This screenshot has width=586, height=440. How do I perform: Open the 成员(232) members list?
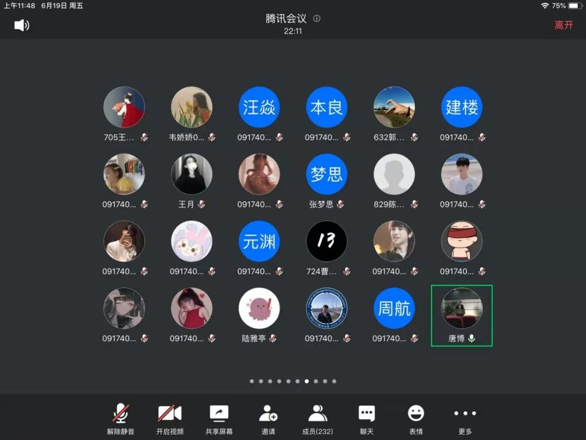[317, 419]
